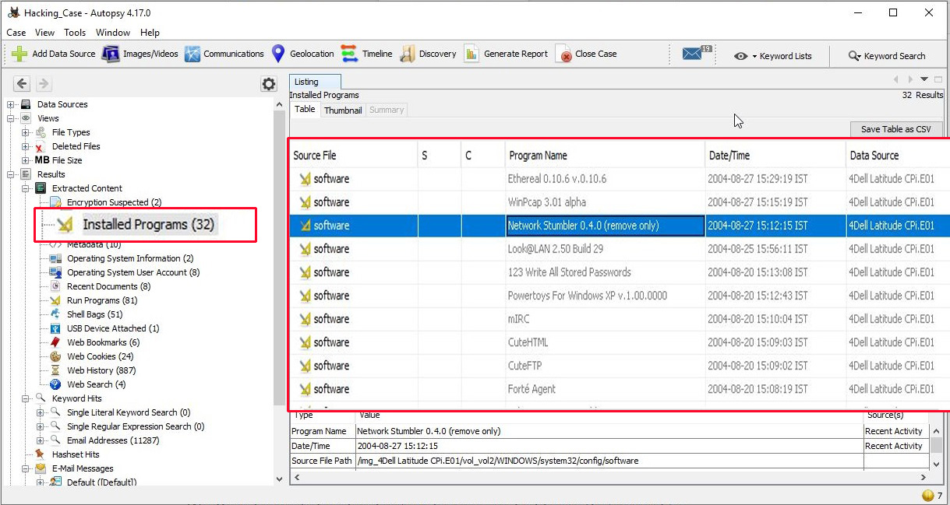Open the Geolocation tool
Image resolution: width=950 pixels, height=505 pixels.
tap(302, 54)
